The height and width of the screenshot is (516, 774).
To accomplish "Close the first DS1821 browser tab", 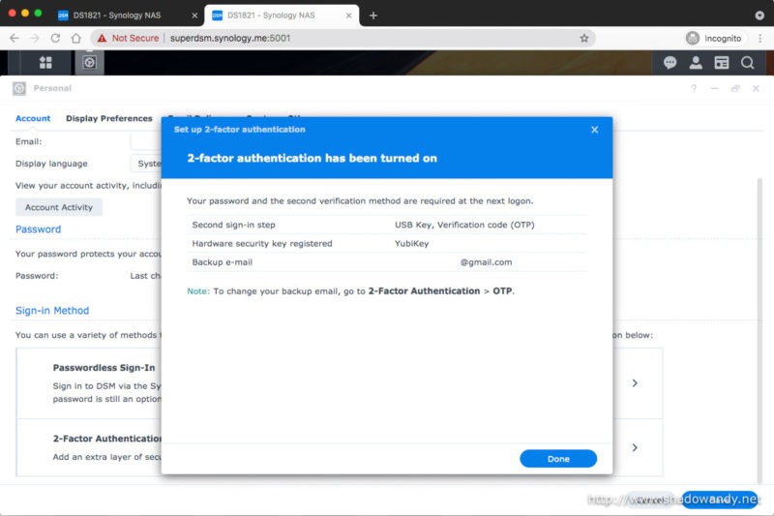I will click(194, 15).
